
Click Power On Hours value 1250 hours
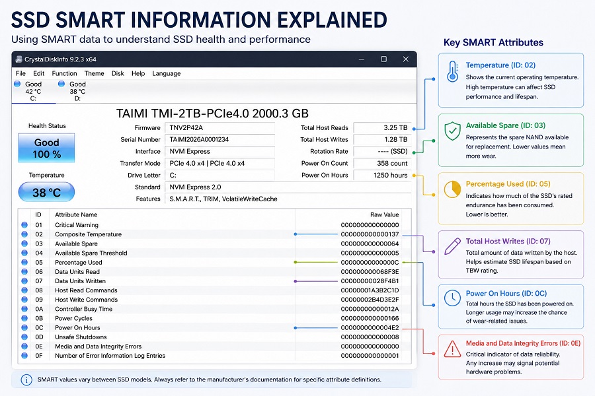click(382, 175)
